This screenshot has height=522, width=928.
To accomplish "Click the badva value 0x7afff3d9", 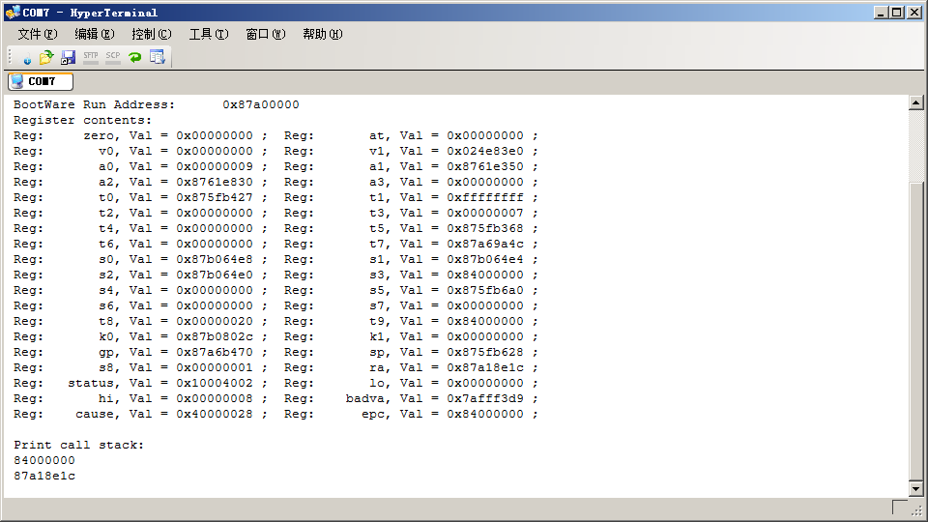I will point(485,398).
